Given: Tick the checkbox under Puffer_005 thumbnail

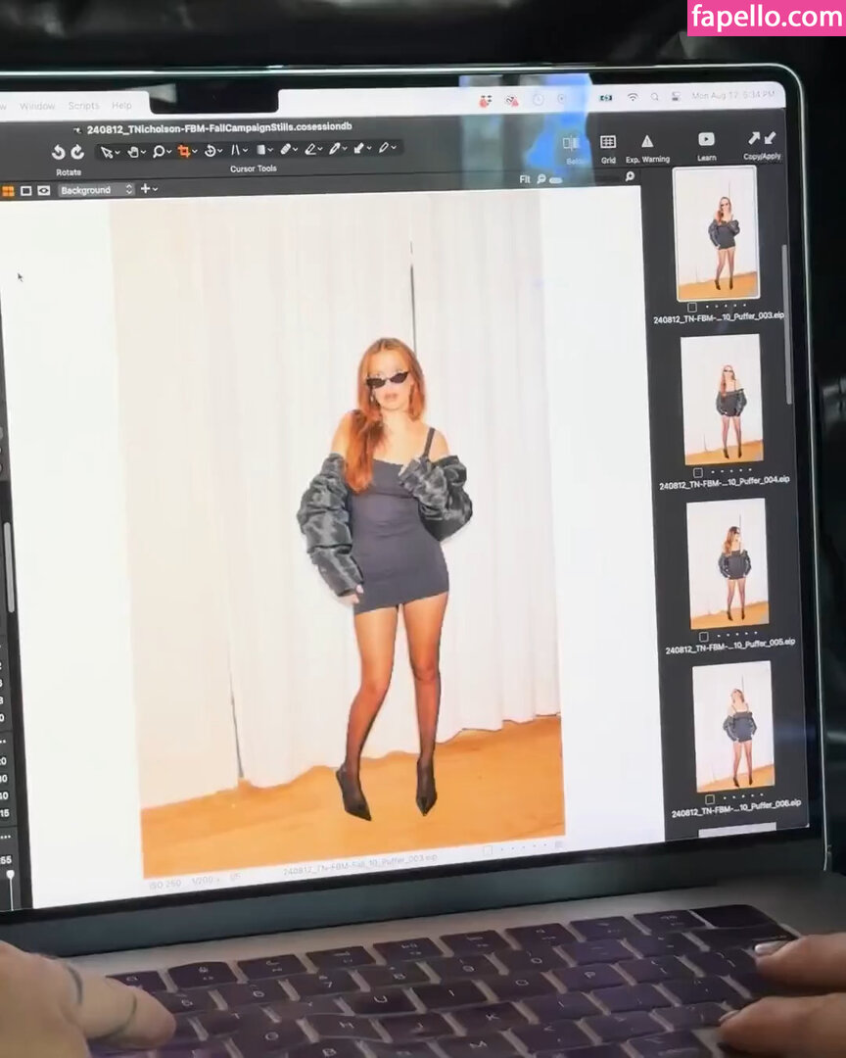Looking at the screenshot, I should [703, 636].
